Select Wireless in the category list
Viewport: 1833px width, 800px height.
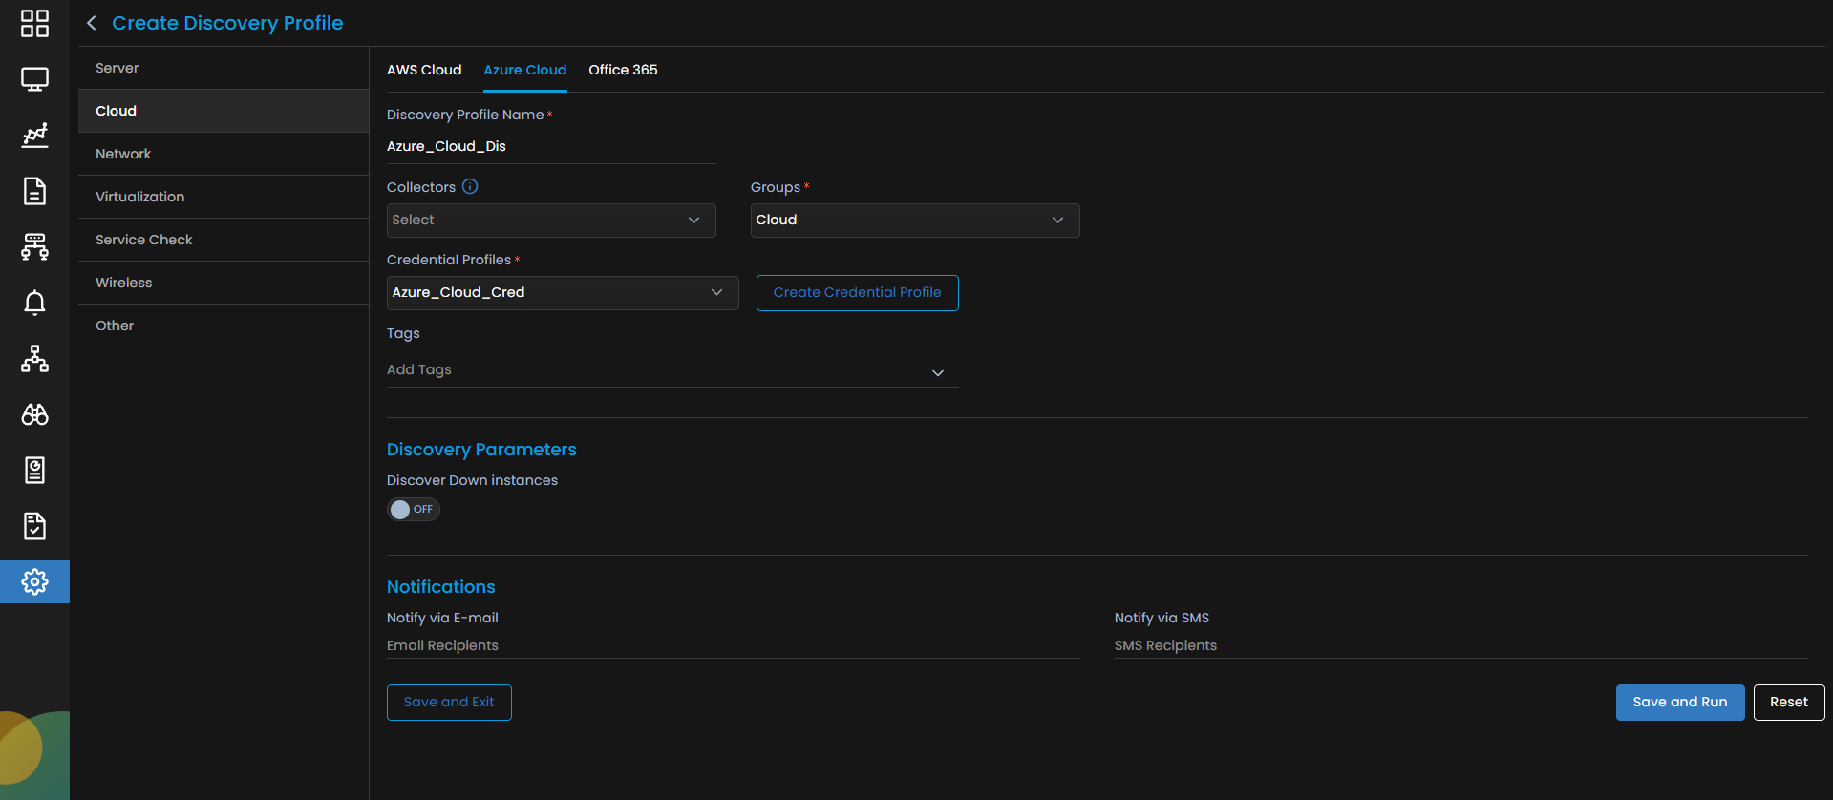[224, 283]
